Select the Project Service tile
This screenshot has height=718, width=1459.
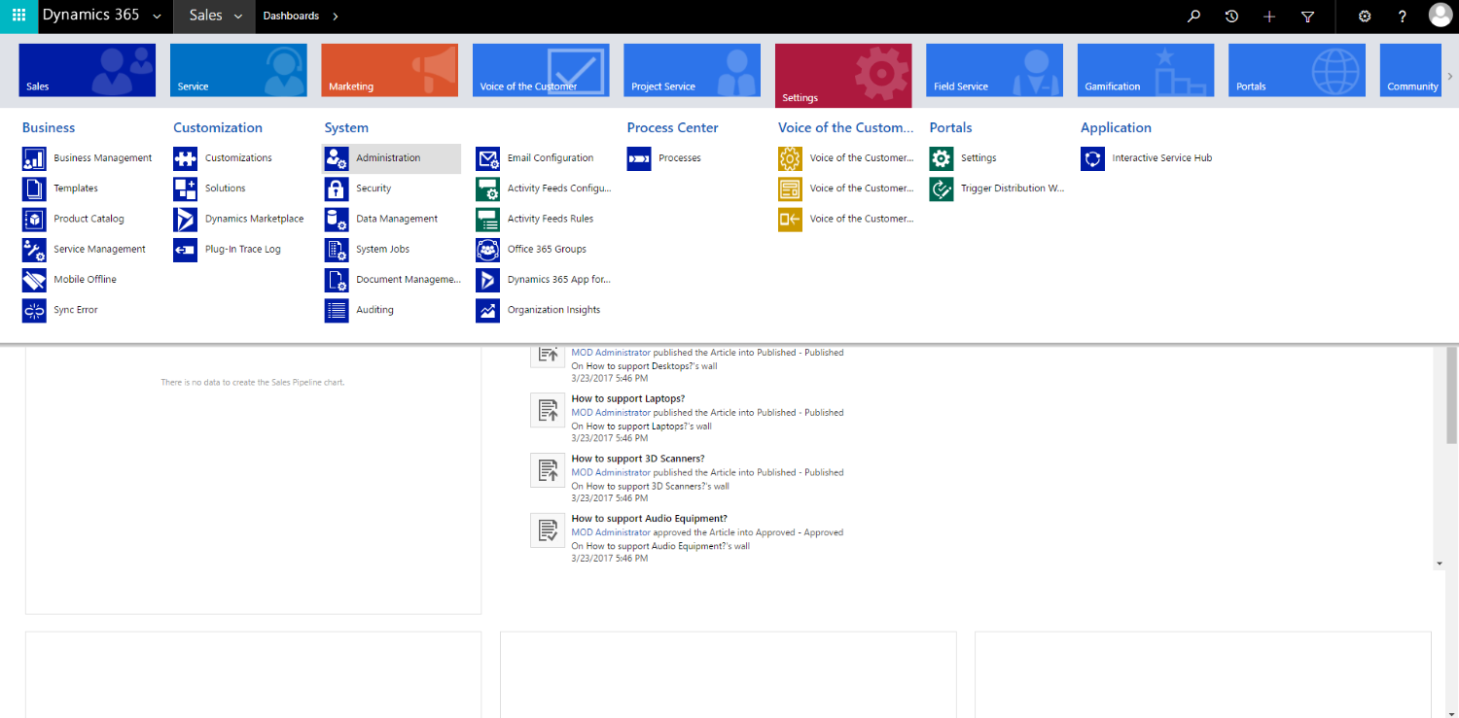692,70
